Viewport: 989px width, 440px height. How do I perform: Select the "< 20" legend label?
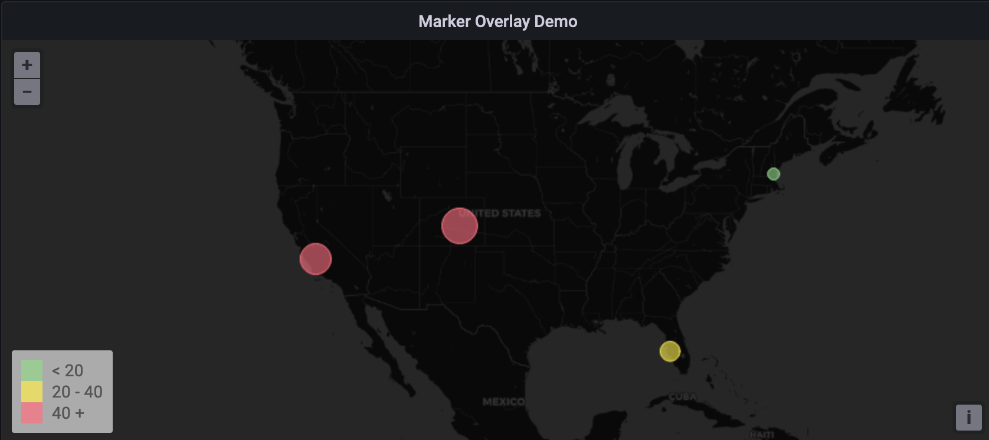click(x=67, y=370)
